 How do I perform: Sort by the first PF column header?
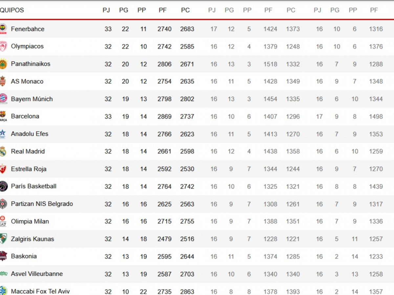pos(163,10)
